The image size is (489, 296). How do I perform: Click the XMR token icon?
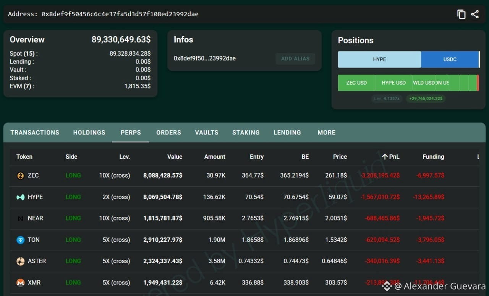coord(21,283)
